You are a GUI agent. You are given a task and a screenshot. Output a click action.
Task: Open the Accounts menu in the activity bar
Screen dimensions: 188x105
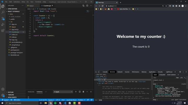tap(3, 89)
